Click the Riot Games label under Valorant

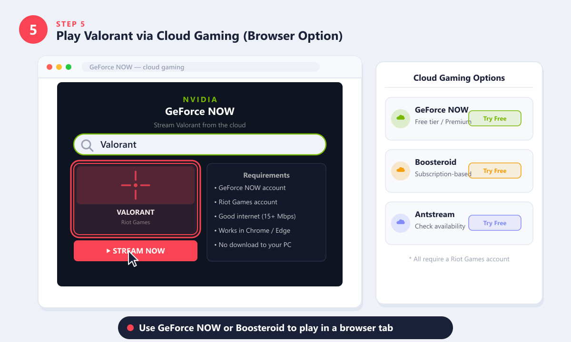click(136, 222)
